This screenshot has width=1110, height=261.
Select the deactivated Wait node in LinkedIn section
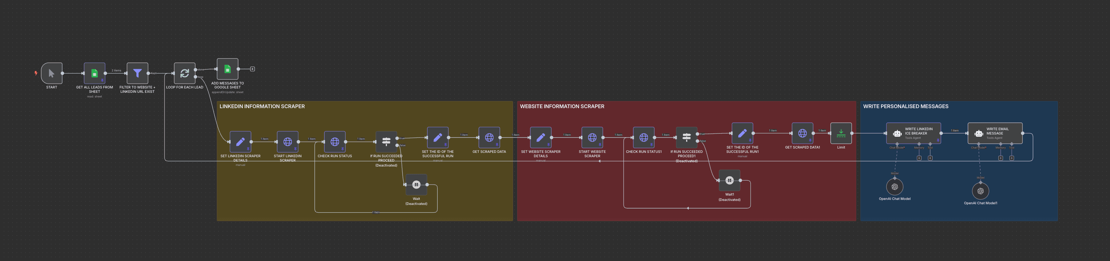click(416, 185)
